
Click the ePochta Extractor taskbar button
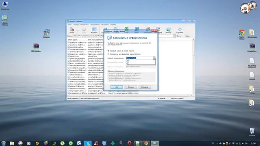(x=154, y=143)
